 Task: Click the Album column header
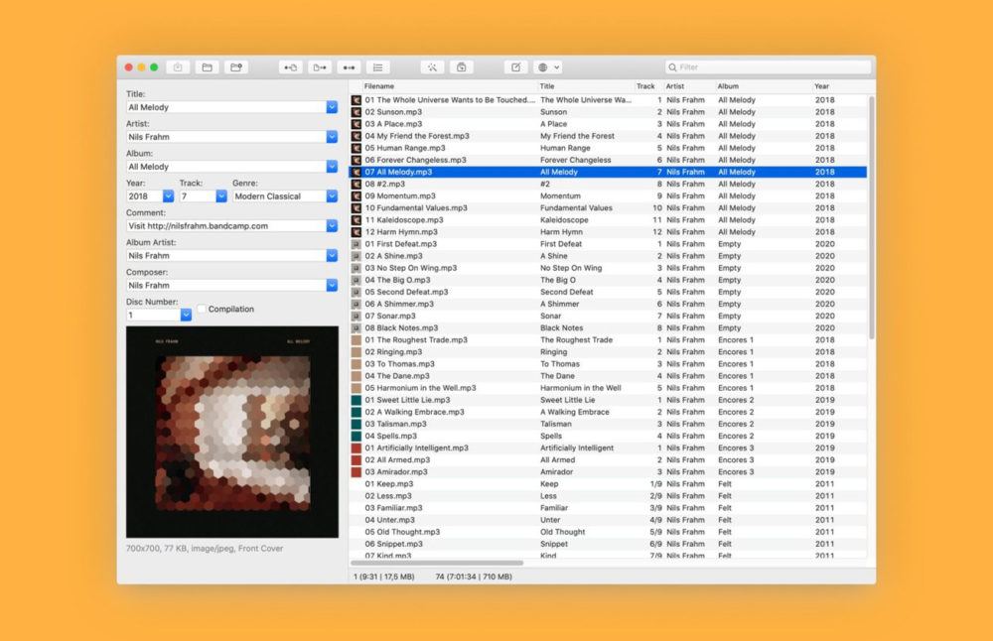click(762, 86)
